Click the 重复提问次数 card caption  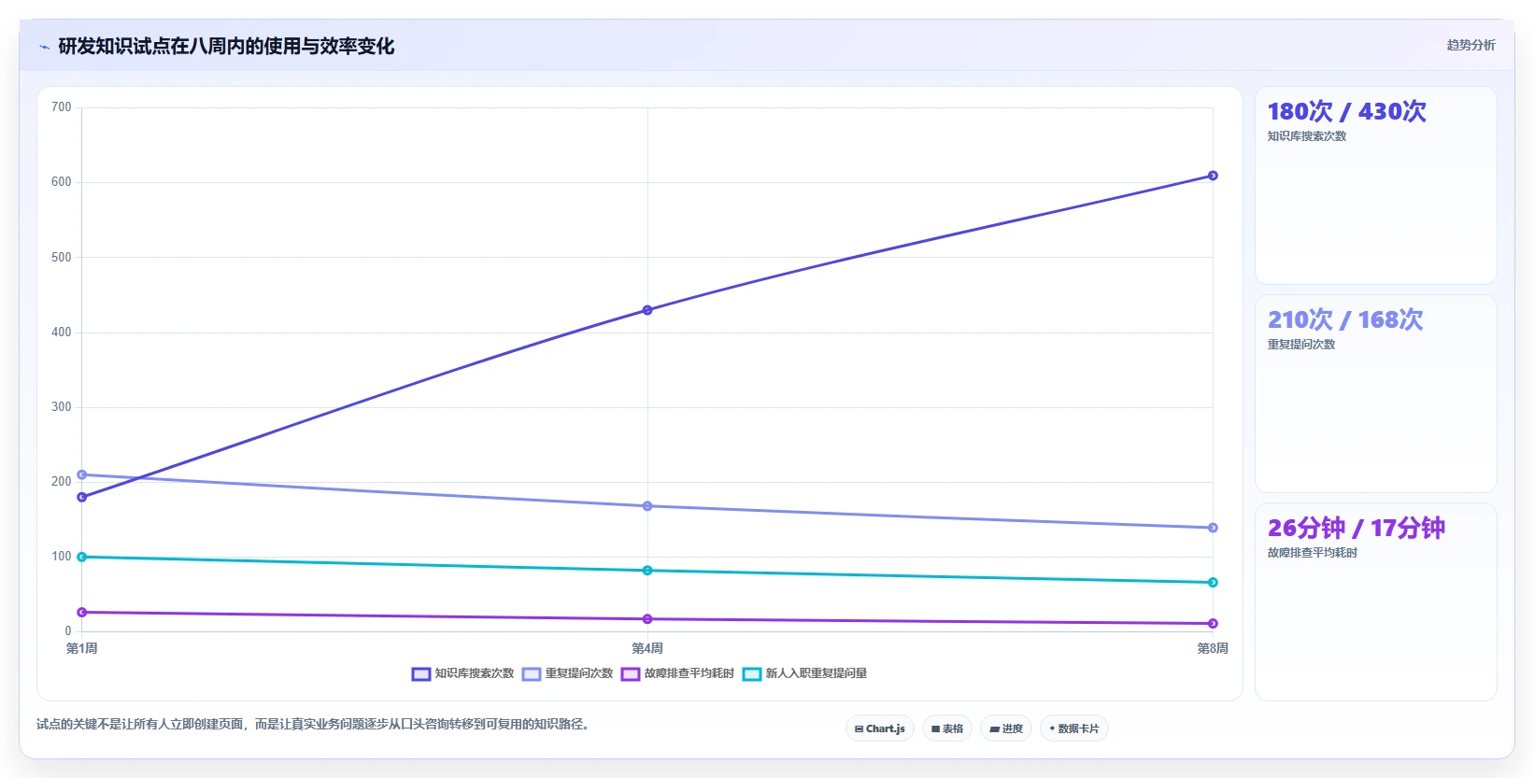coord(1301,345)
